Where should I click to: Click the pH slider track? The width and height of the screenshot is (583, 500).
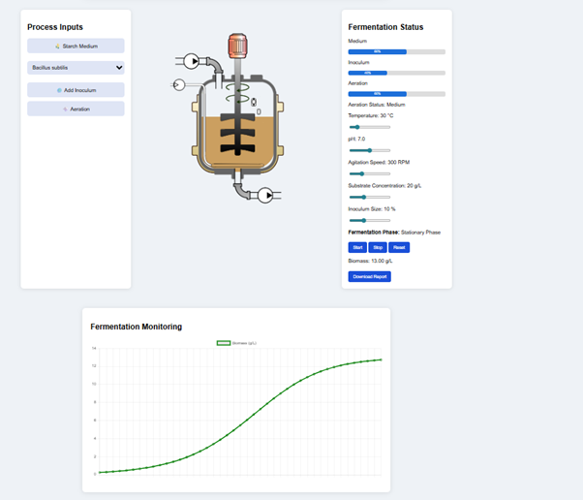coord(369,150)
